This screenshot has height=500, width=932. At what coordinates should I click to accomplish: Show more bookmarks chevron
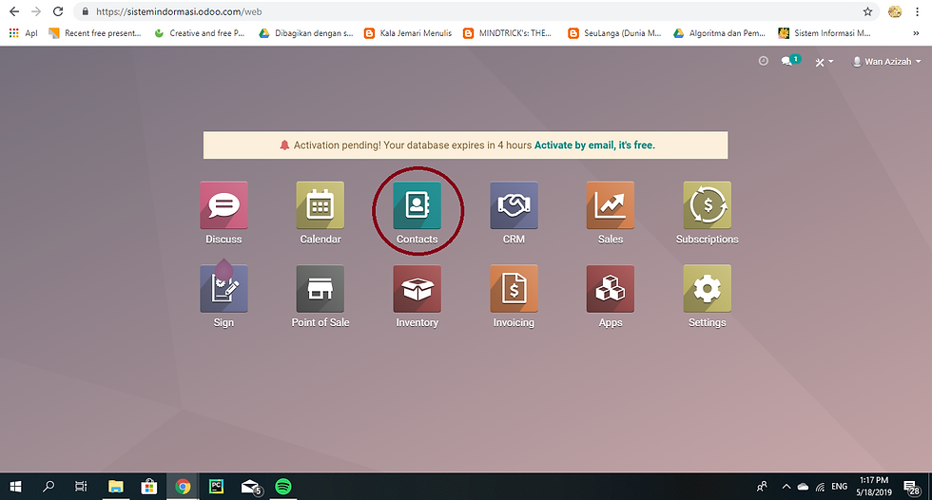(916, 33)
